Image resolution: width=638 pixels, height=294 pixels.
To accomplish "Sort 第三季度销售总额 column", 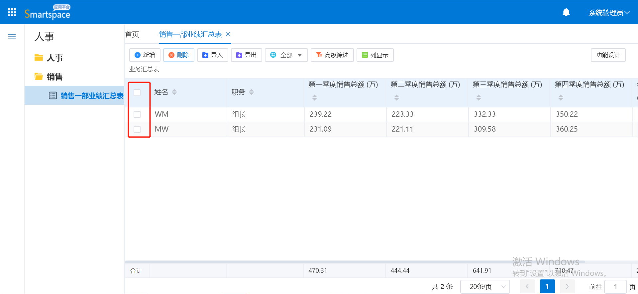I will (x=479, y=98).
